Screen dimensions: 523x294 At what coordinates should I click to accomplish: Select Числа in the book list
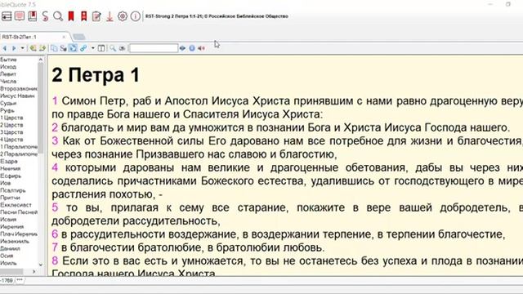click(x=8, y=82)
